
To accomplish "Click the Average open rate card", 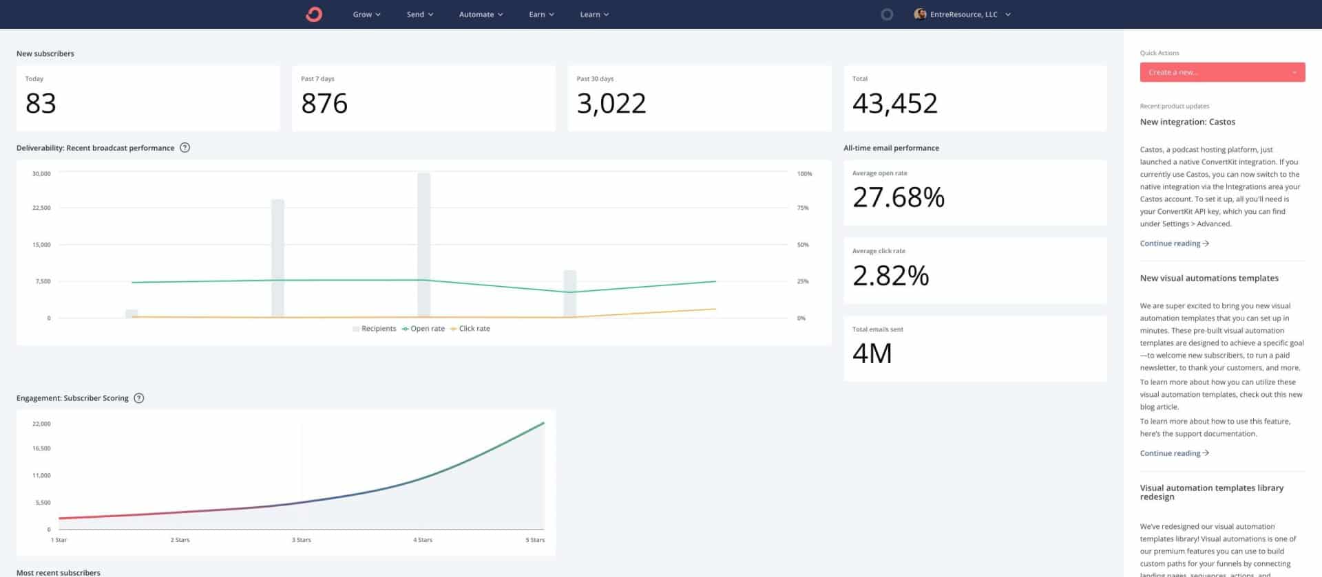I will point(974,193).
